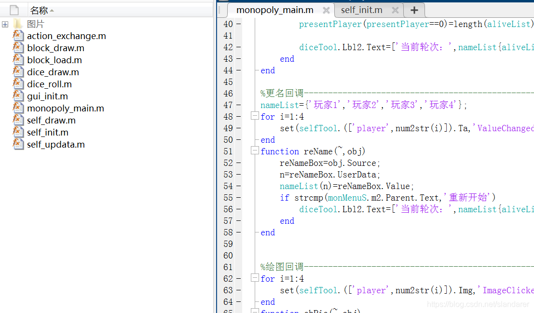Screen dimensions: 534x313
Task: Click the presentPlayer code on line 40
Action: click(416, 24)
